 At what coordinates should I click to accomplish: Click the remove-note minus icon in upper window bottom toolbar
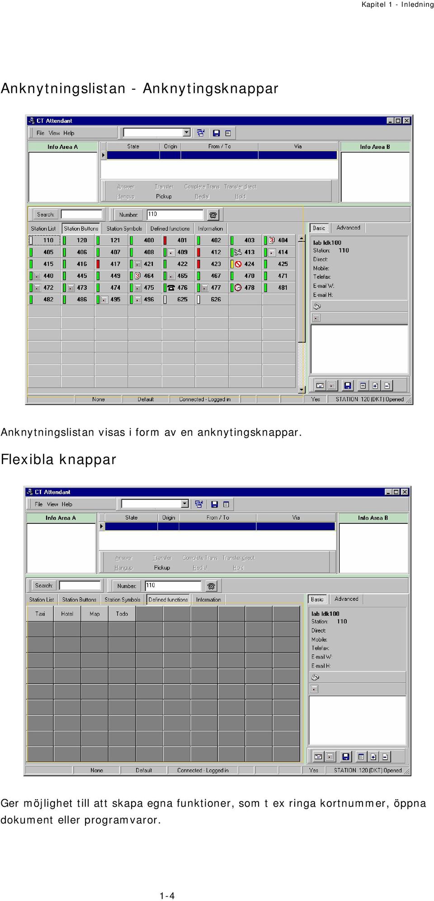click(x=387, y=385)
